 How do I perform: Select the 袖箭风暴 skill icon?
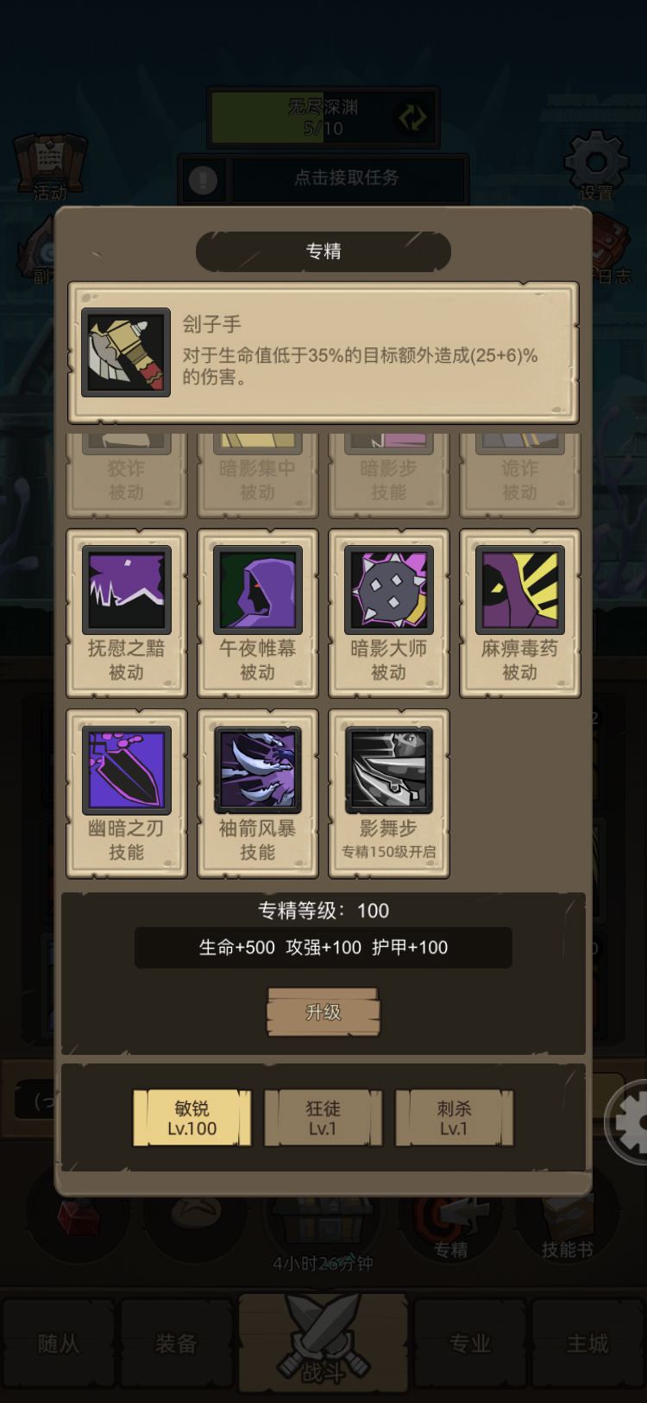tap(257, 770)
